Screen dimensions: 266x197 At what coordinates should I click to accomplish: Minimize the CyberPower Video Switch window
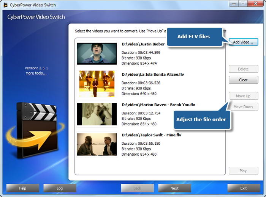tap(234, 3)
